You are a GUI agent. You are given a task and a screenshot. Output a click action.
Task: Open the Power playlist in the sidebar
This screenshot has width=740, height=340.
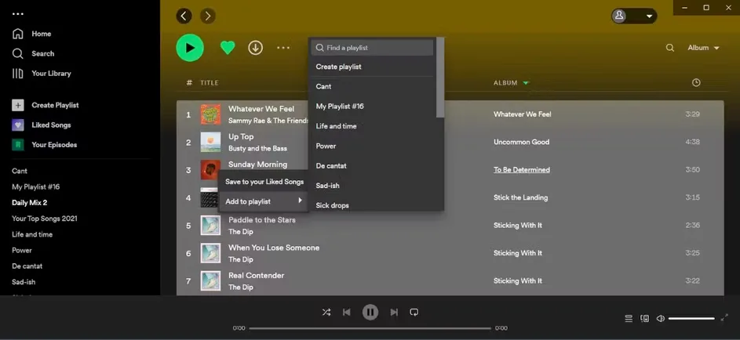click(22, 251)
